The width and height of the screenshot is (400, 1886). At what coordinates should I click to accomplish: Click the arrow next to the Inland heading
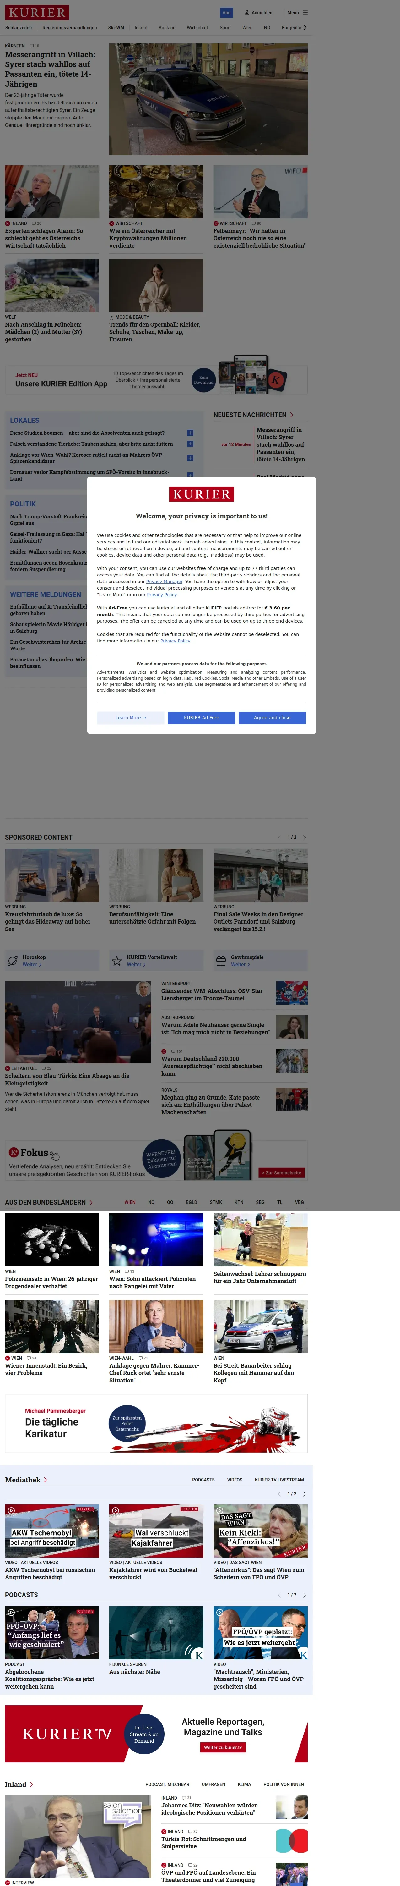[x=31, y=1784]
